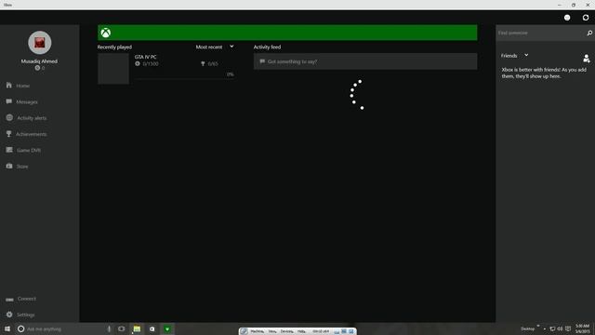Open the VirtualBox Devices menu

(x=287, y=331)
